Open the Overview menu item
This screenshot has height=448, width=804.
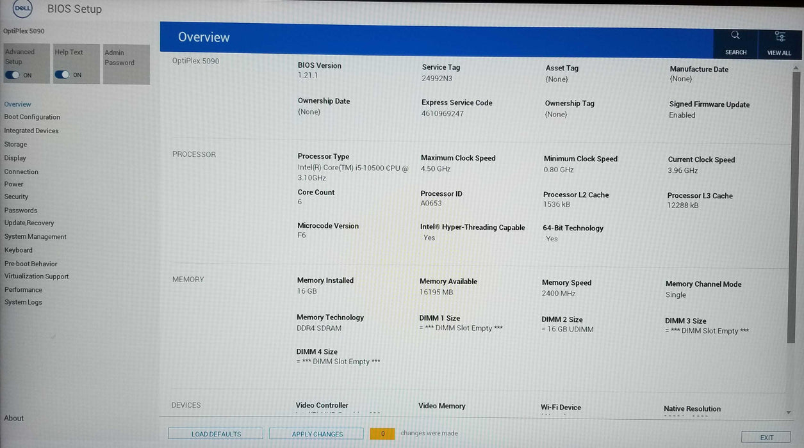click(17, 104)
